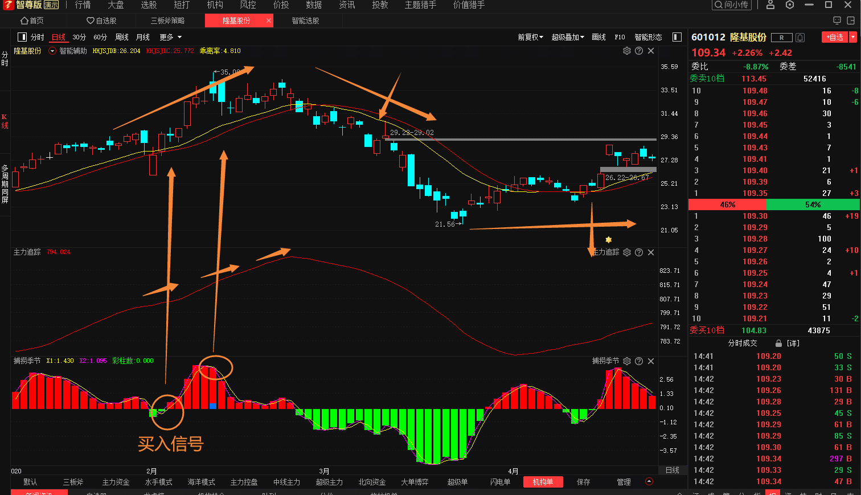Click the star marker on the K-line chart

[609, 240]
